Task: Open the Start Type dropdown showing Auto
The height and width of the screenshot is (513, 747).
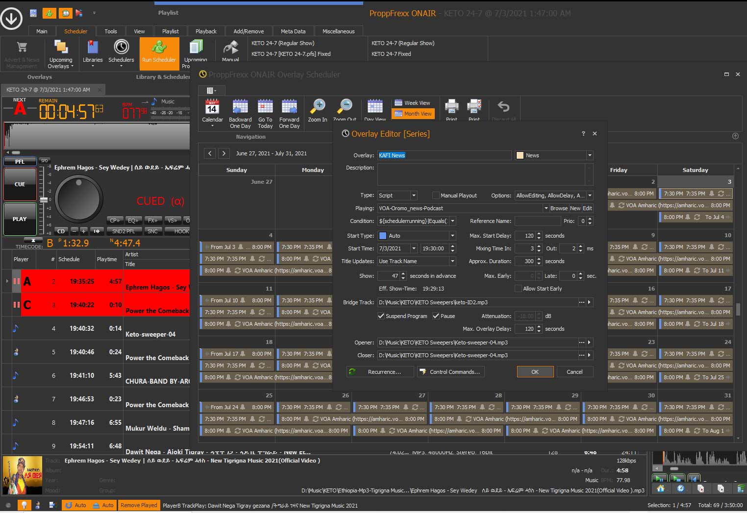Action: point(452,236)
